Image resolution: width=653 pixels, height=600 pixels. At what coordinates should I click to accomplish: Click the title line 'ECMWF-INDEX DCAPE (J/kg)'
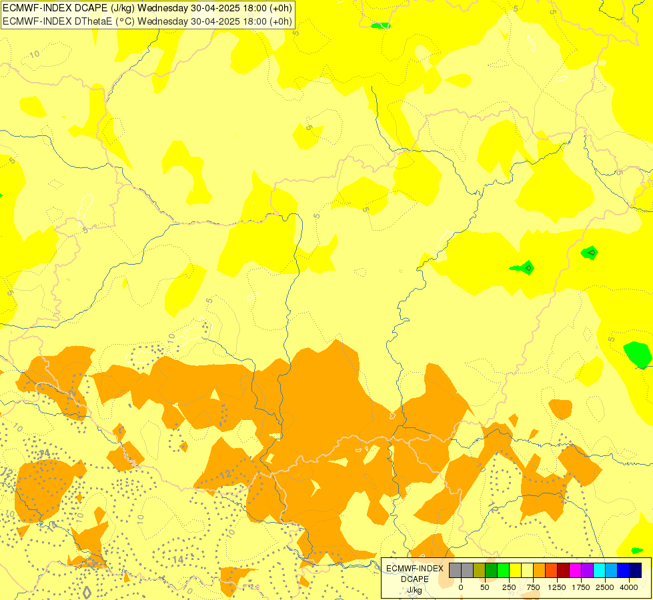tap(70, 8)
